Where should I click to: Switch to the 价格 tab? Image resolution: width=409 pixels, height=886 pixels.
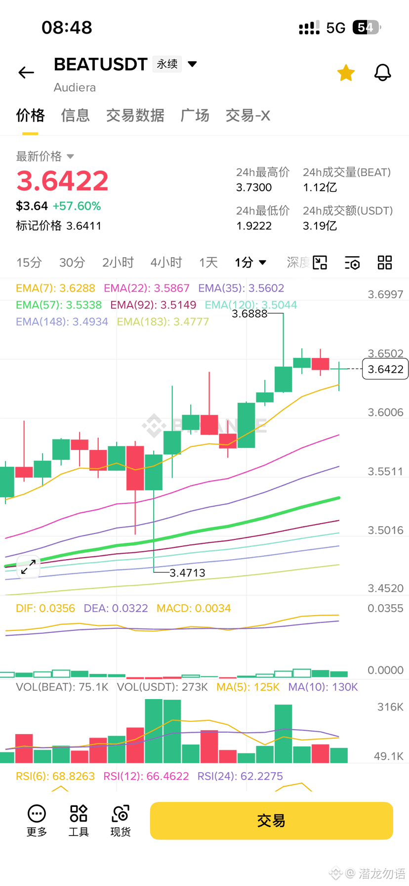coord(30,115)
